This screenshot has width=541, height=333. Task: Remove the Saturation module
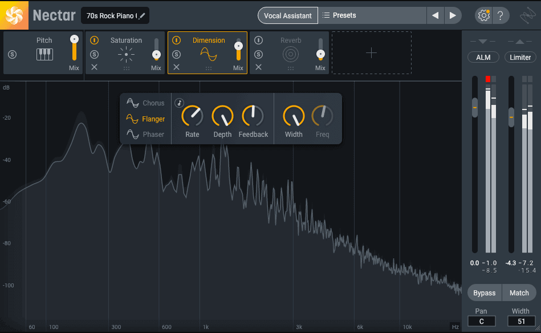94,67
